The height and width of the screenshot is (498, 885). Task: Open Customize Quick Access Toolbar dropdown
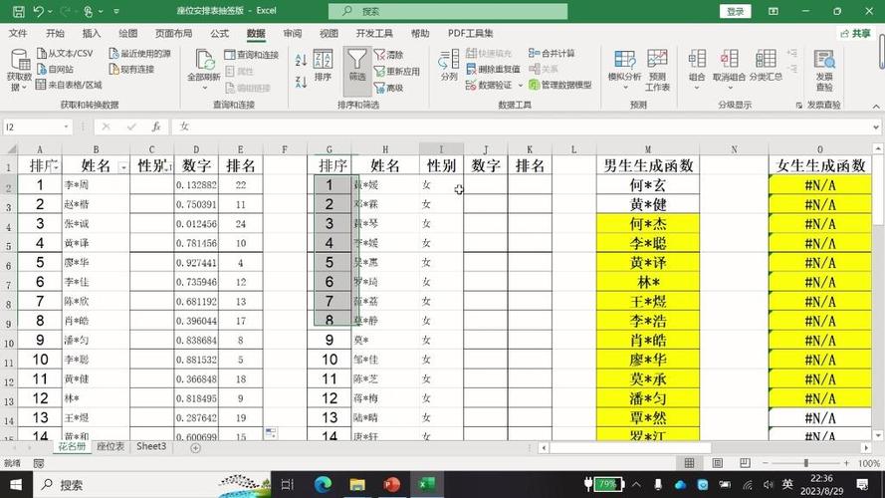(x=116, y=11)
